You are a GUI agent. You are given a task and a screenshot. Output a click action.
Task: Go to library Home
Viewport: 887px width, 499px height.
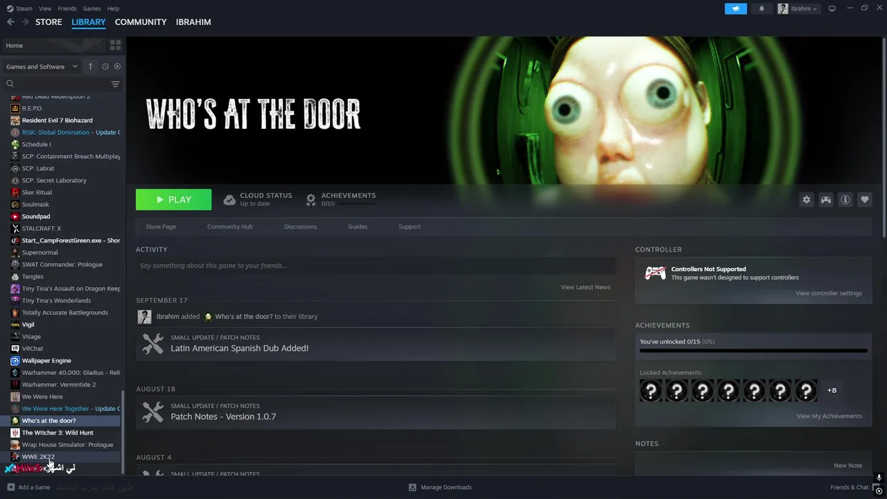tap(54, 45)
